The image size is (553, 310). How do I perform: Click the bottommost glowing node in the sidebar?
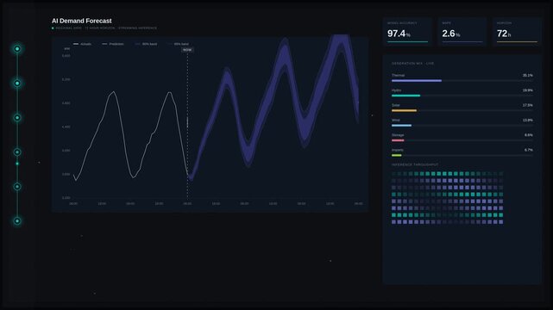tap(17, 221)
